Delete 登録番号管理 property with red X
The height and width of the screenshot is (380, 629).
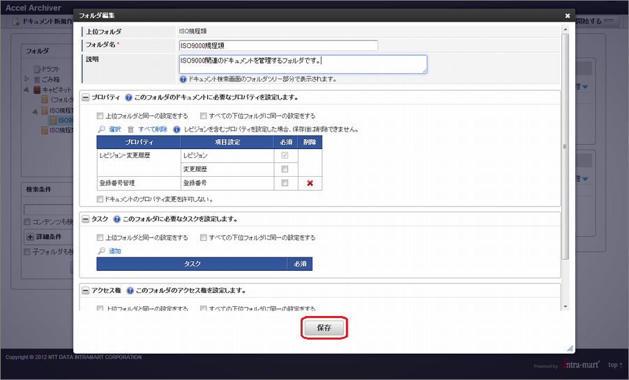(310, 183)
